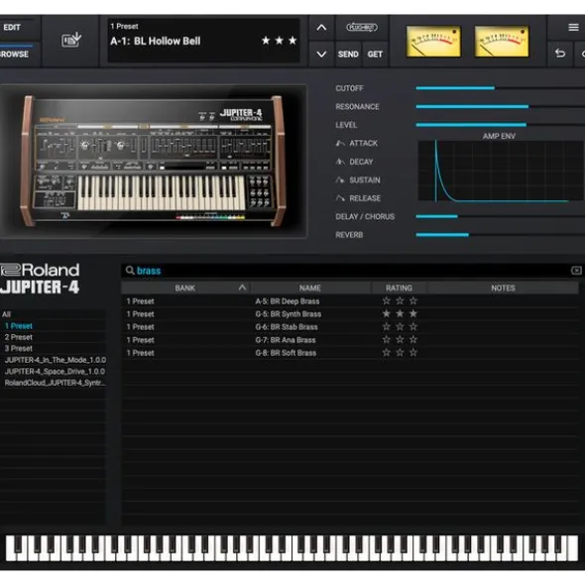The width and height of the screenshot is (585, 586).
Task: Select the G-8: BR Soft Brass patch
Action: [x=286, y=353]
